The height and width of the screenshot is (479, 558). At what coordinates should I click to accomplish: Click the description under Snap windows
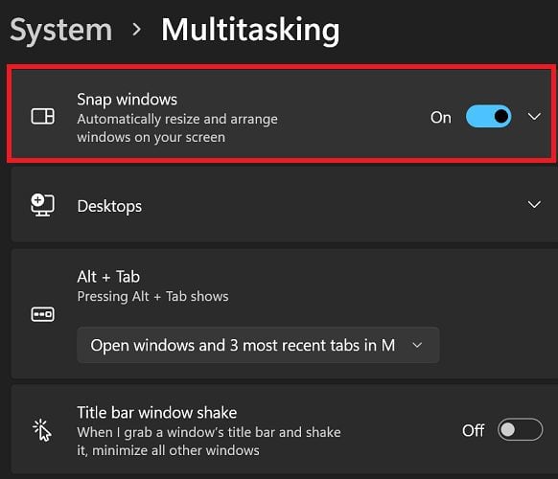pos(177,128)
